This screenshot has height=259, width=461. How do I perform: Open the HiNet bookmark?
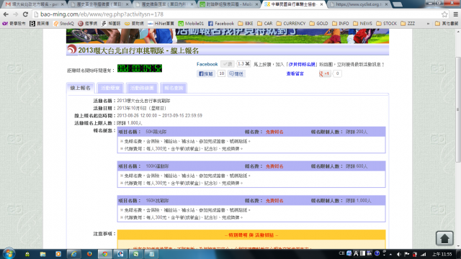click(x=161, y=24)
